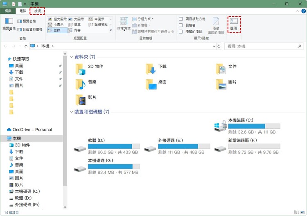Viewport: 307px width, 216px height.
Task: Click the refresh icon in address bar
Action: (x=219, y=46)
